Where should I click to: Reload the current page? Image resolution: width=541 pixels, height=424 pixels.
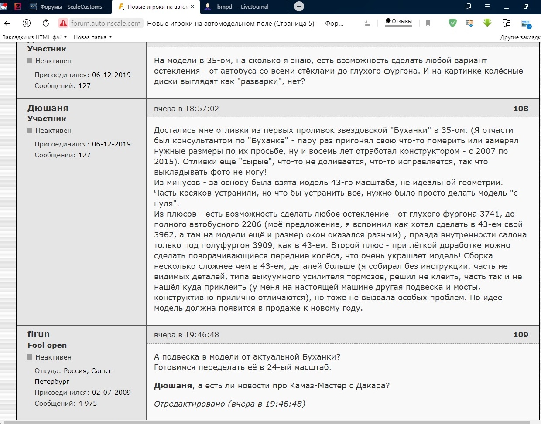[45, 24]
